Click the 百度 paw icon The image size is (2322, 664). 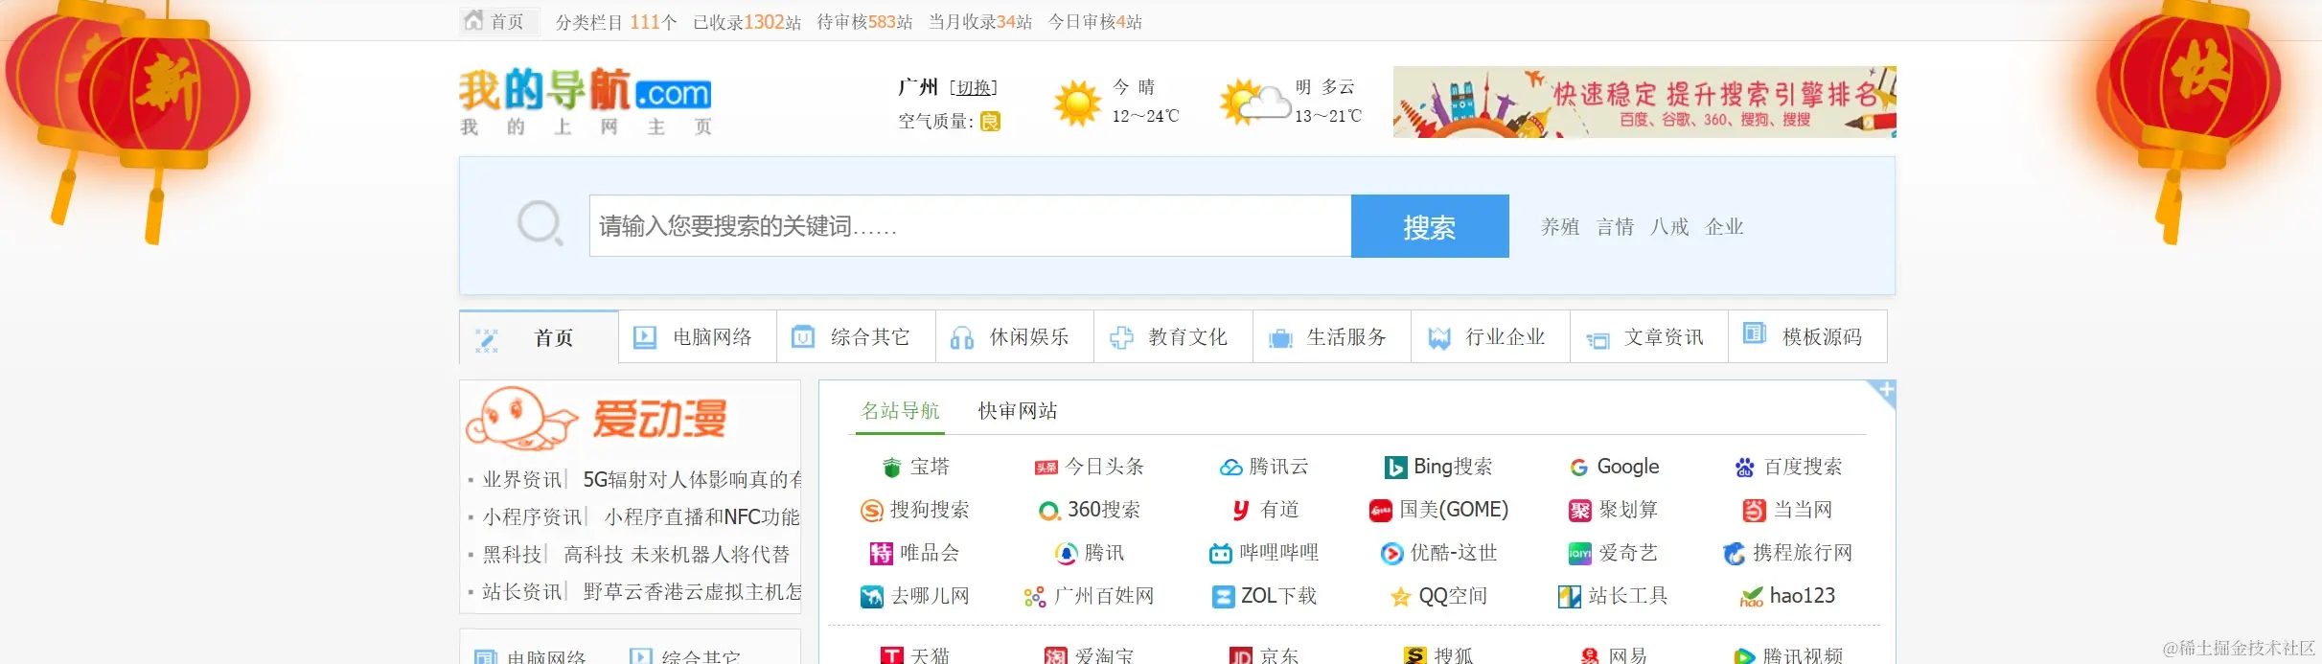point(1744,468)
